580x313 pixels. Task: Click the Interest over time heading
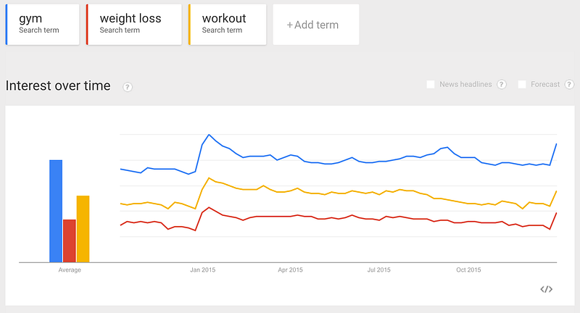(58, 85)
